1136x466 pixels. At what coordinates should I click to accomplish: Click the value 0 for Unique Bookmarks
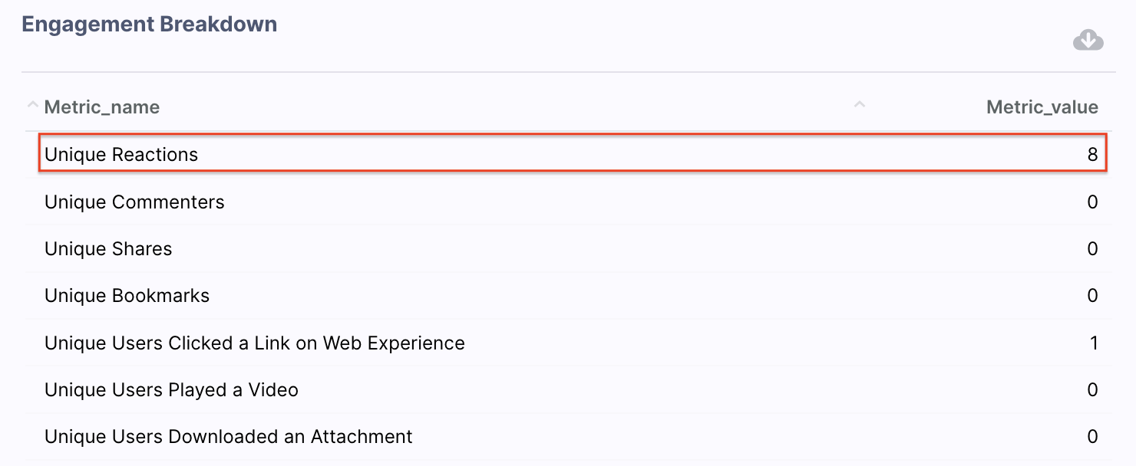point(1092,296)
